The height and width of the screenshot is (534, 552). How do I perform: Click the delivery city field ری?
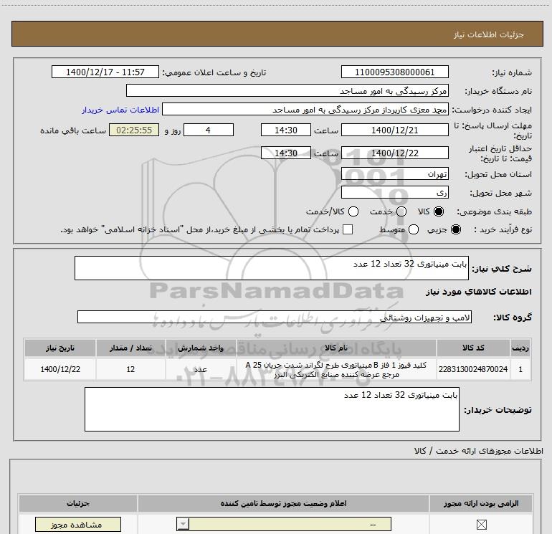coord(394,193)
